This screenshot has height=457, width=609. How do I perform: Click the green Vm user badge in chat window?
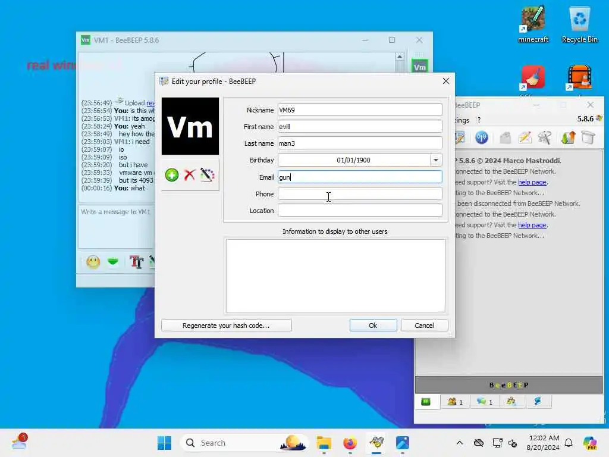(419, 67)
